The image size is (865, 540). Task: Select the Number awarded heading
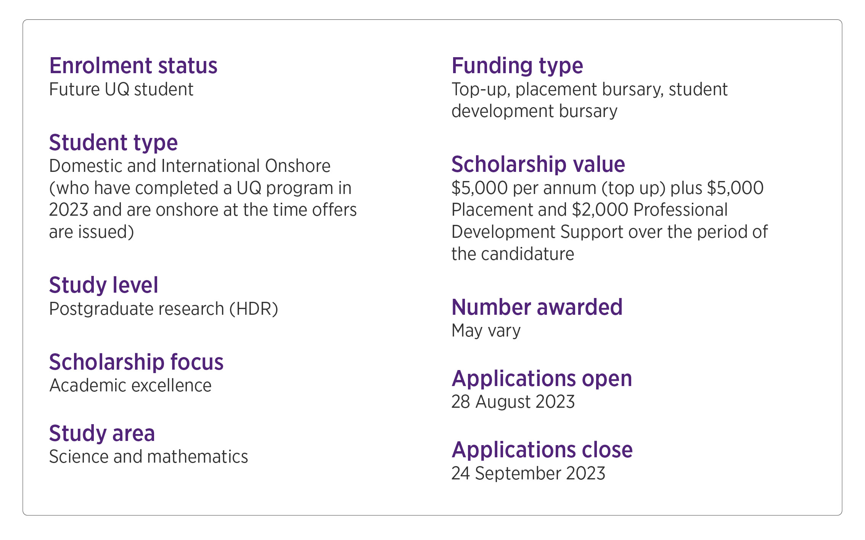(537, 308)
